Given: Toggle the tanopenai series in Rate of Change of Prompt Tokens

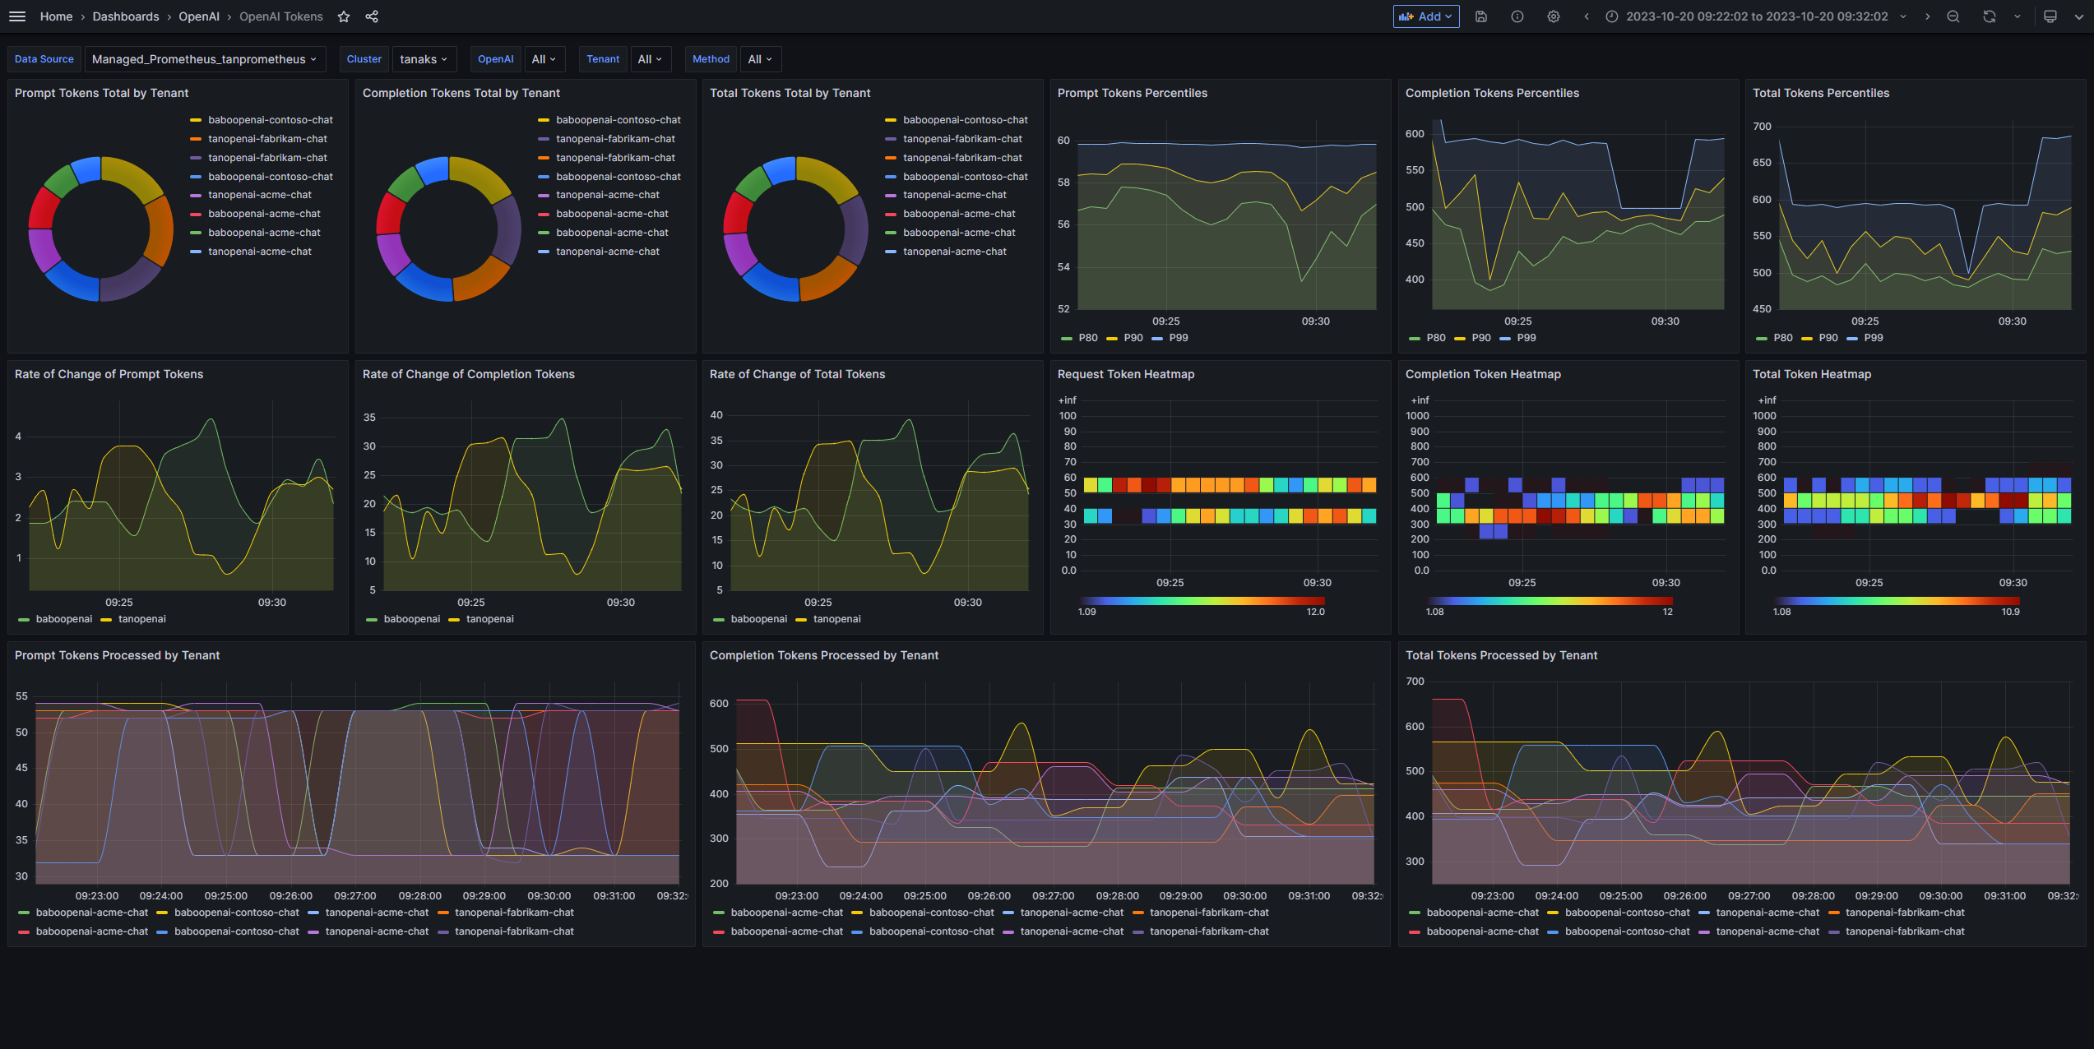Looking at the screenshot, I should pyautogui.click(x=141, y=619).
